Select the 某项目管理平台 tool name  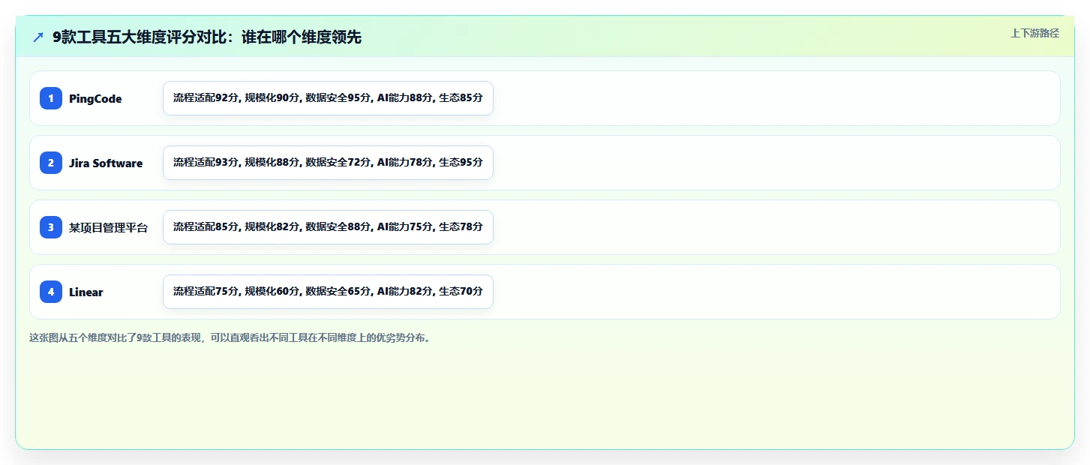109,228
